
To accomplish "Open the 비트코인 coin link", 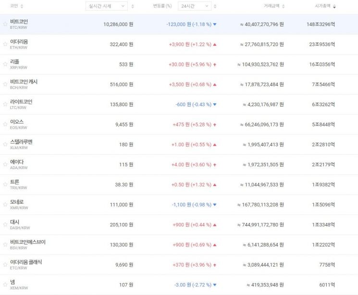I will (x=19, y=22).
